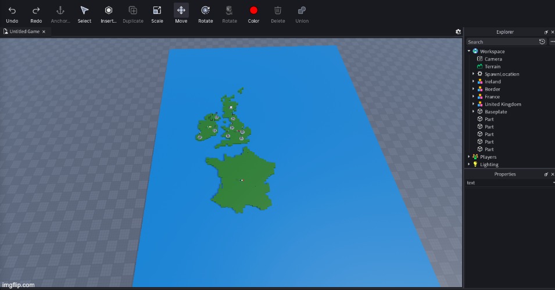555x290 pixels.
Task: Switch to the Move tool
Action: coord(181,10)
